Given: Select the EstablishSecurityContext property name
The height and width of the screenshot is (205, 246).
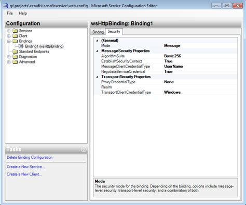Looking at the screenshot, I should tap(121, 61).
